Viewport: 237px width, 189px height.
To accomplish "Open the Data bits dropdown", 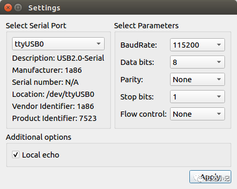I will coord(197,62).
